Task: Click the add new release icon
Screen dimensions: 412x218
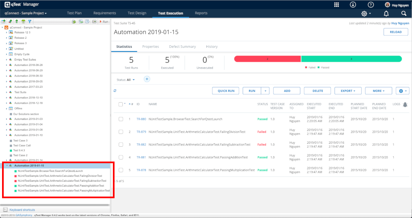Action: click(4, 21)
